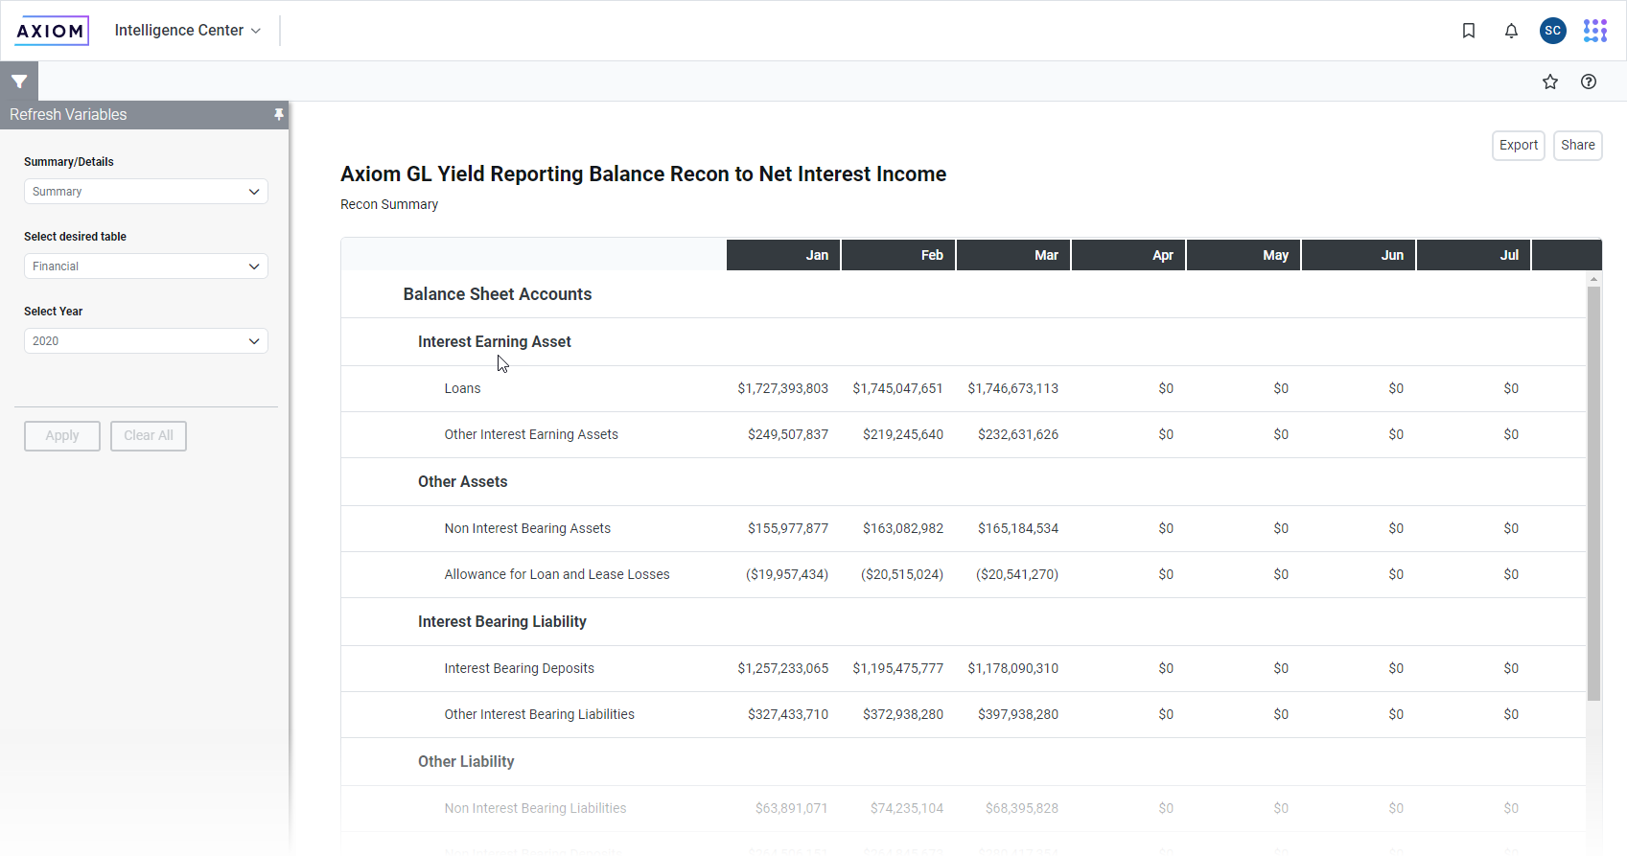Screen dimensions: 1627x857
Task: Click the Share button
Action: pos(1578,146)
